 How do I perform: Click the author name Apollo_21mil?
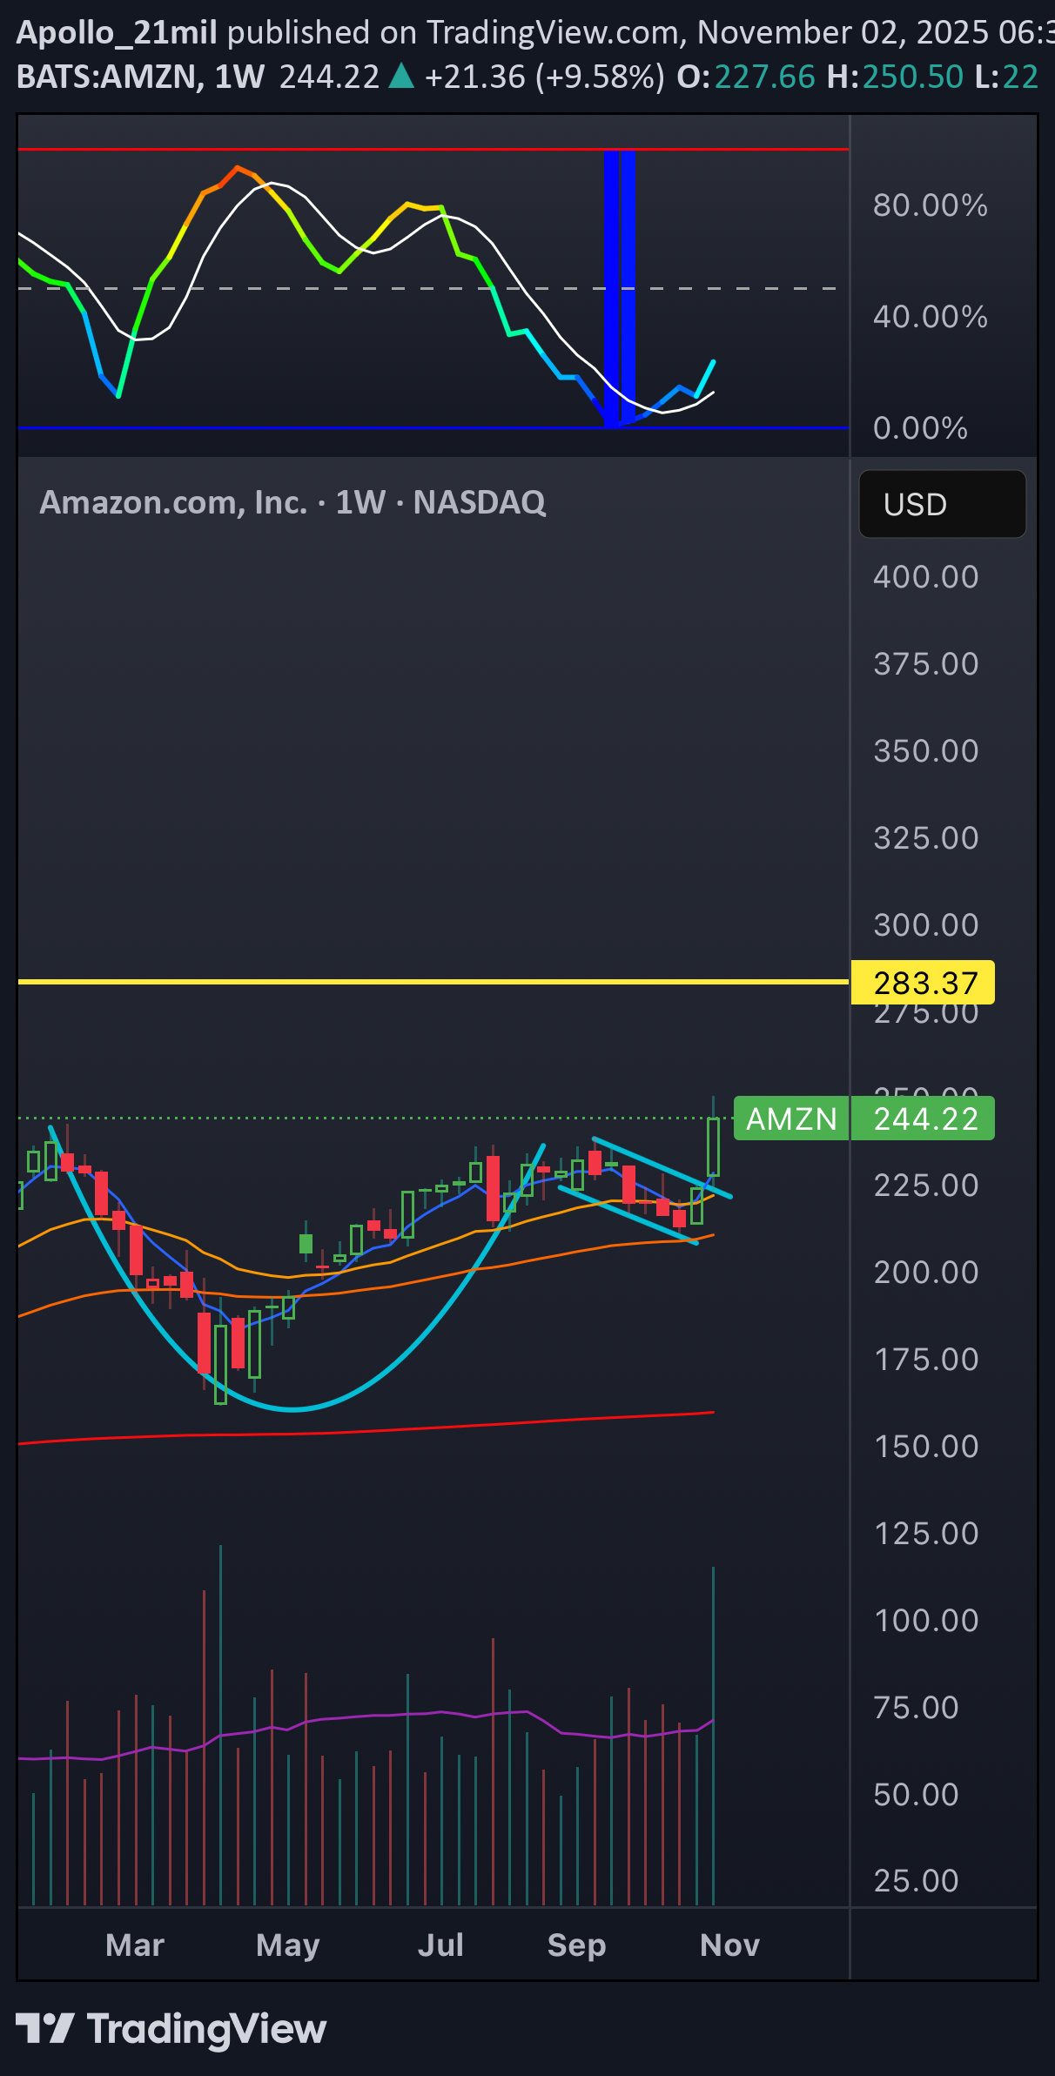tap(117, 32)
